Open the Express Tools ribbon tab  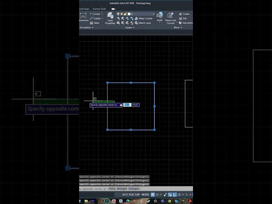[99, 8]
